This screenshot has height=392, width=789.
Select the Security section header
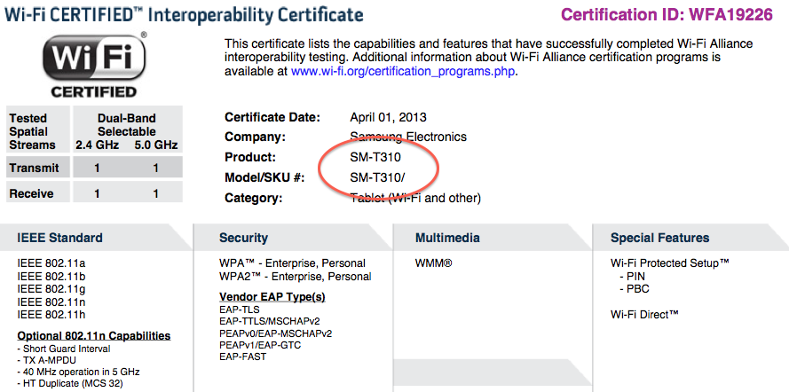click(243, 238)
